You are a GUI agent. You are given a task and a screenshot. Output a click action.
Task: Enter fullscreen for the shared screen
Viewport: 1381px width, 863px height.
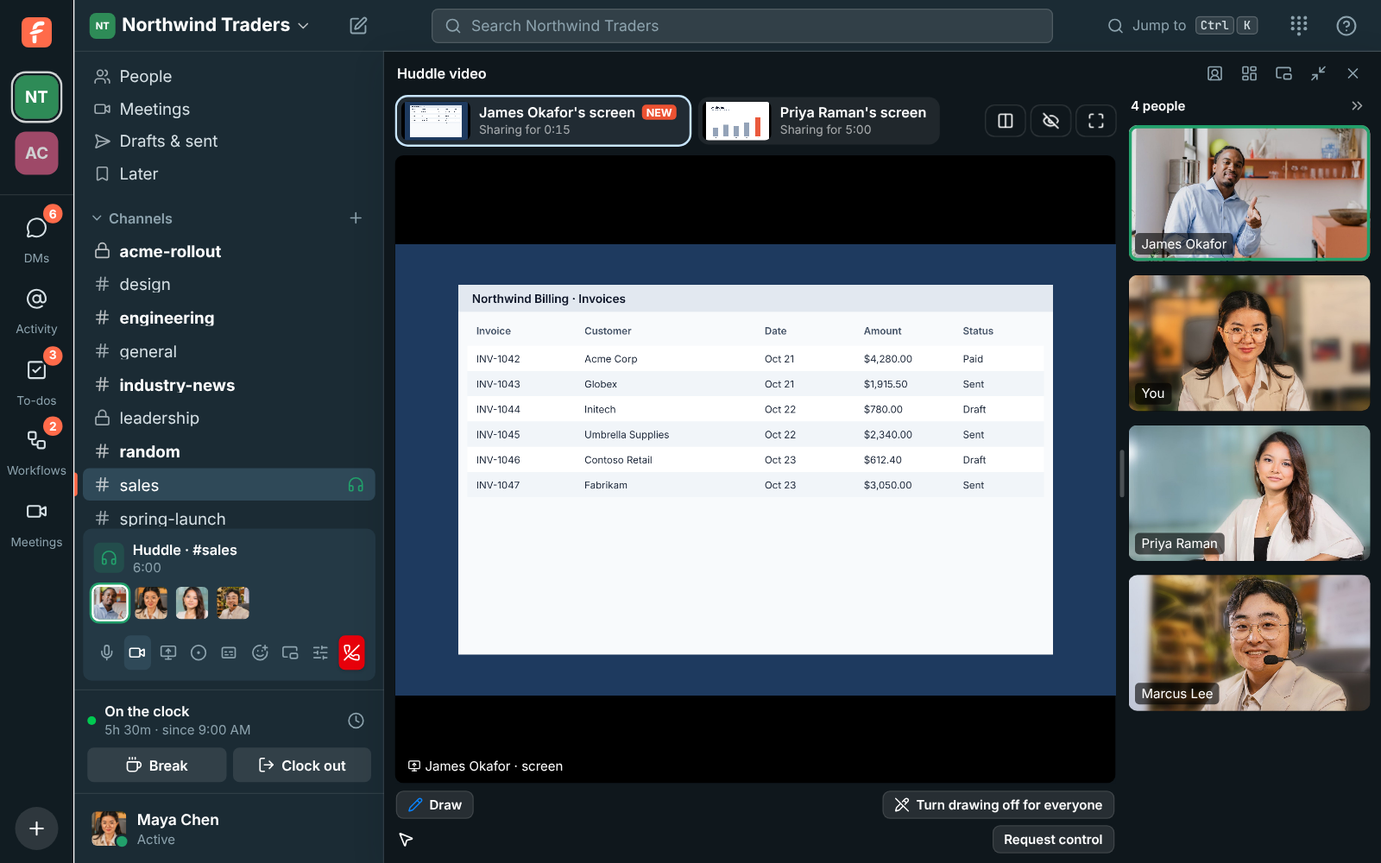click(x=1096, y=121)
